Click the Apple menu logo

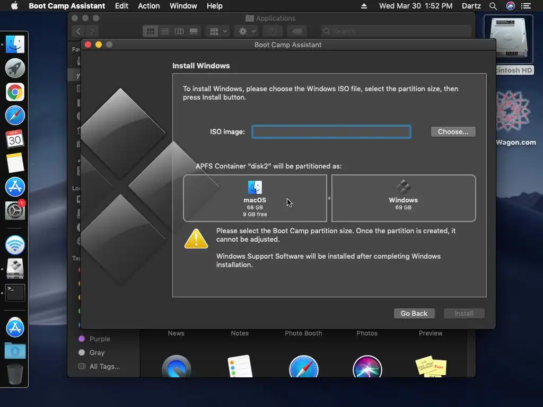tap(14, 5)
